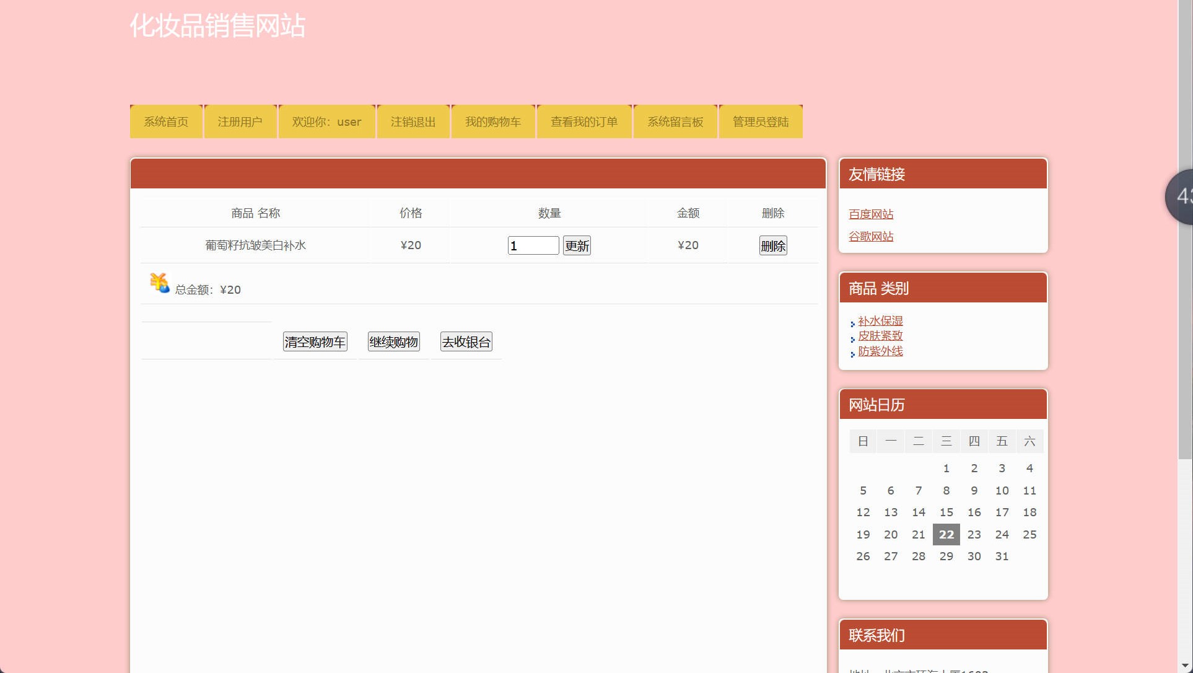
Task: Click the arrow bullet before 防紫外线 category
Action: [854, 354]
